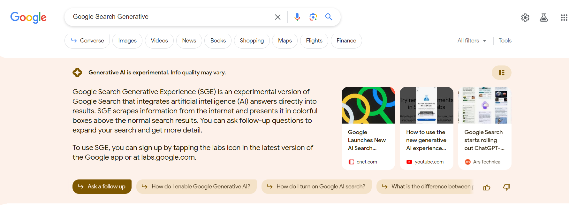Open Google Lens camera search

click(x=313, y=17)
